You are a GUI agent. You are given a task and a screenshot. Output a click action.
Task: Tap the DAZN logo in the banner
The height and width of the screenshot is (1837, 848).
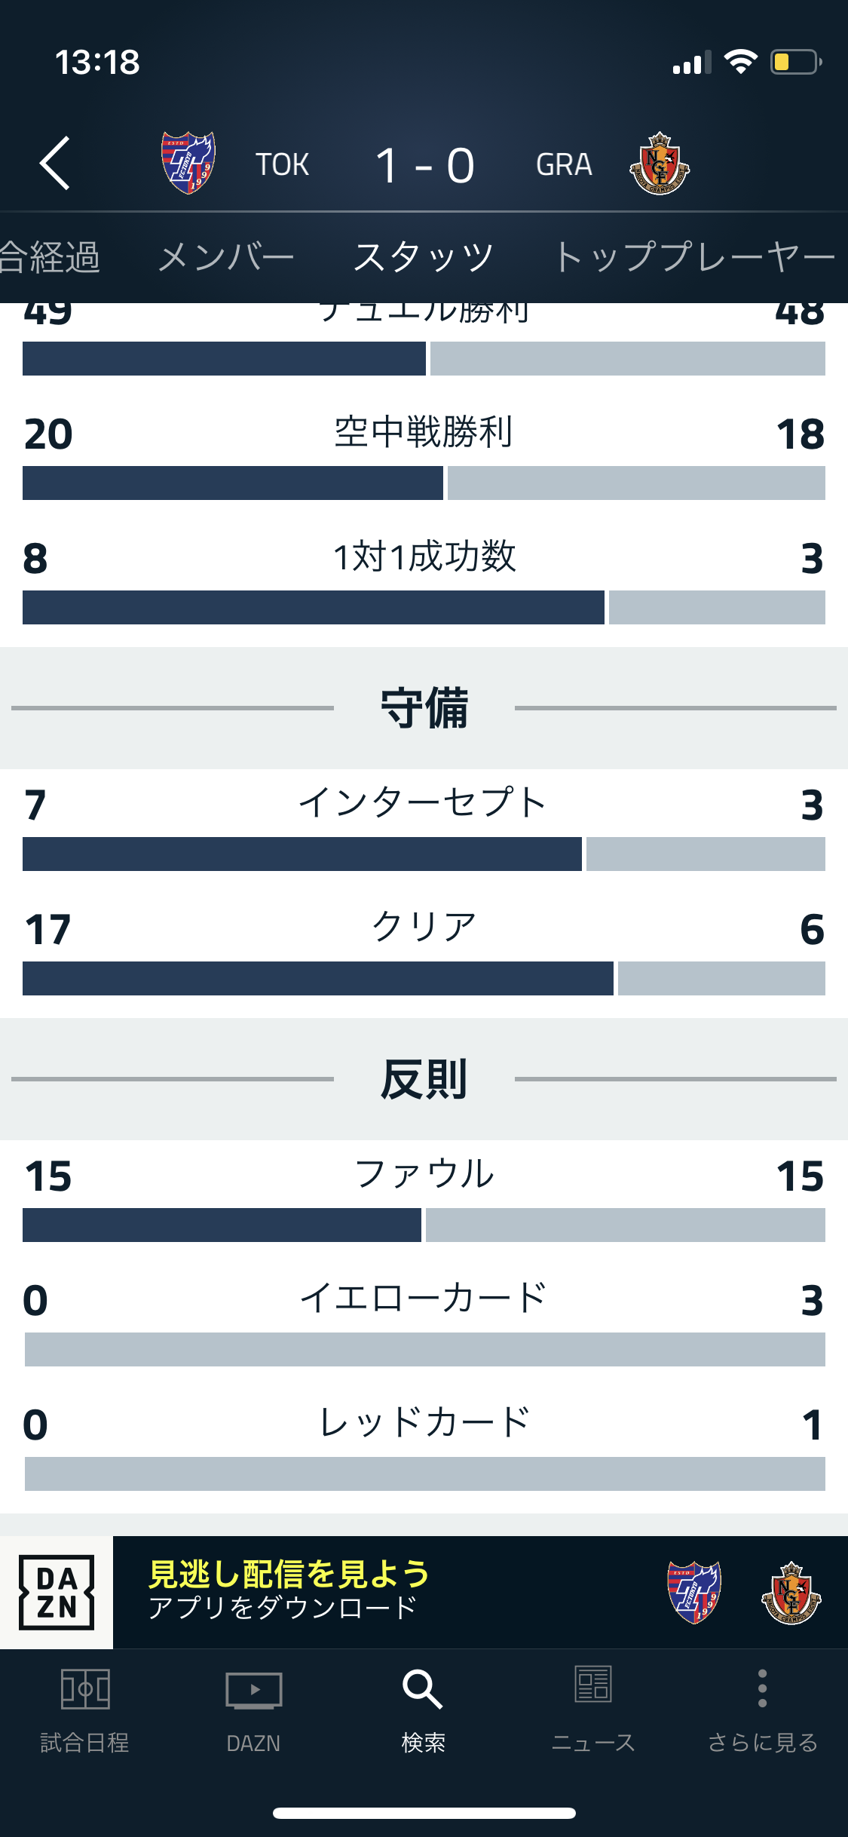57,1592
